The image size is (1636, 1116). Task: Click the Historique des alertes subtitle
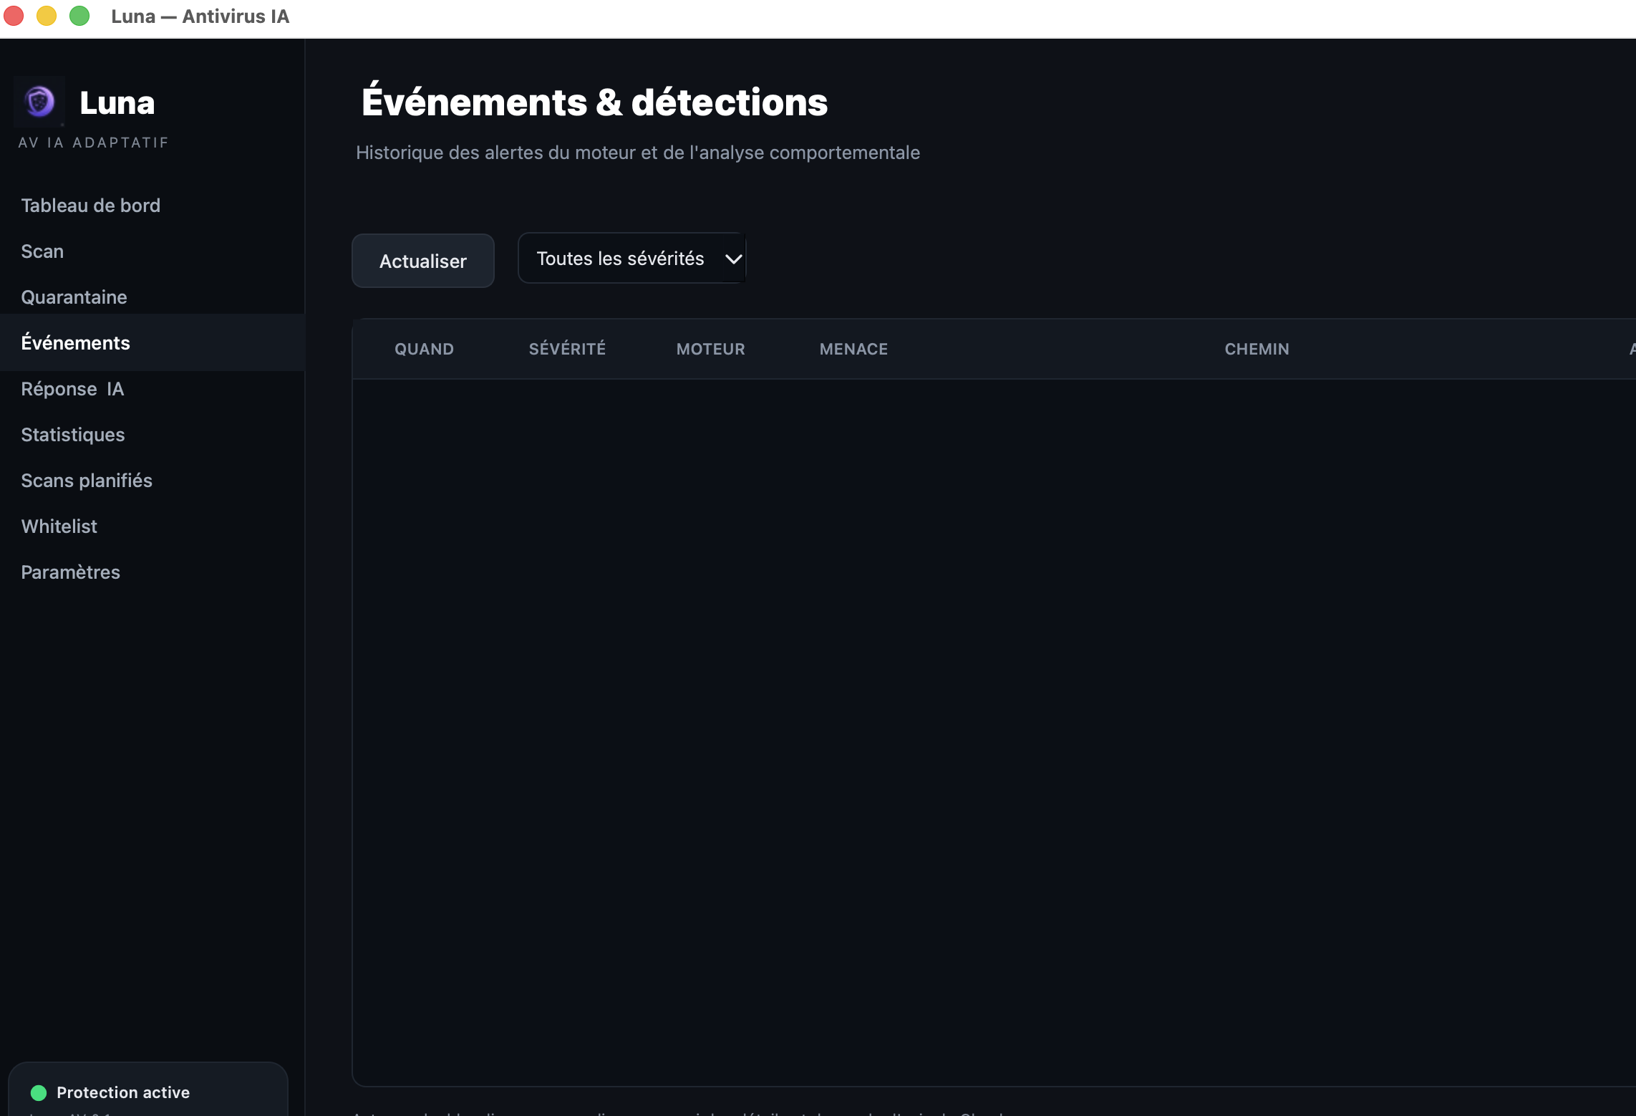pyautogui.click(x=638, y=153)
